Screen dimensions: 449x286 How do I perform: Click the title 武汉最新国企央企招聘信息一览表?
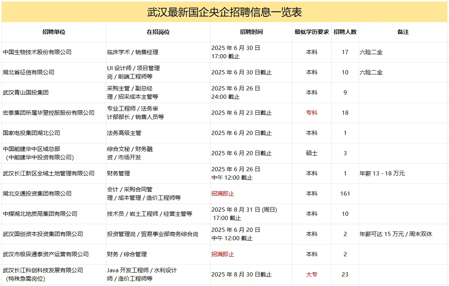pyautogui.click(x=224, y=12)
